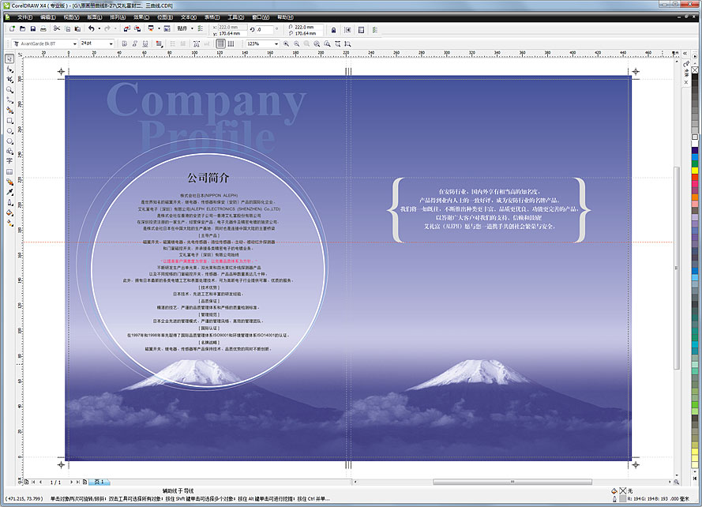This screenshot has width=702, height=507.
Task: Open the 文件 (File) menu
Action: (x=24, y=16)
